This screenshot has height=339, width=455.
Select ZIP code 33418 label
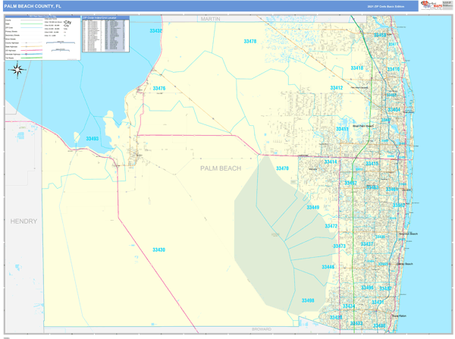click(356, 68)
